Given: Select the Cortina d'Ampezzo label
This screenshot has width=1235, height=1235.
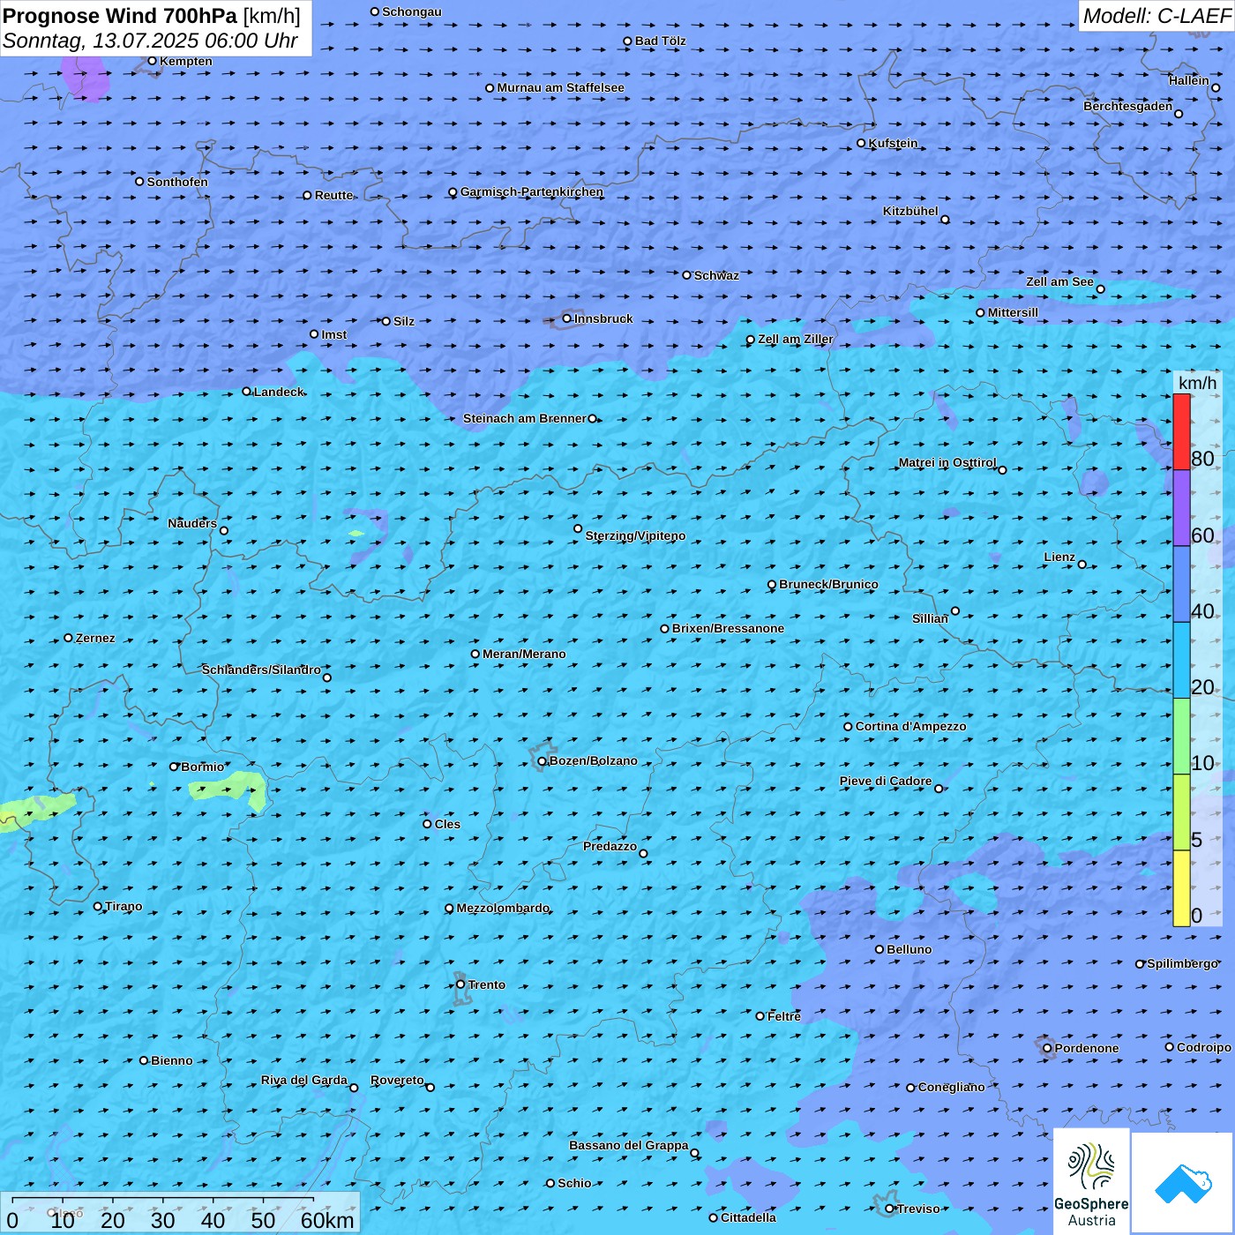Looking at the screenshot, I should [x=910, y=726].
